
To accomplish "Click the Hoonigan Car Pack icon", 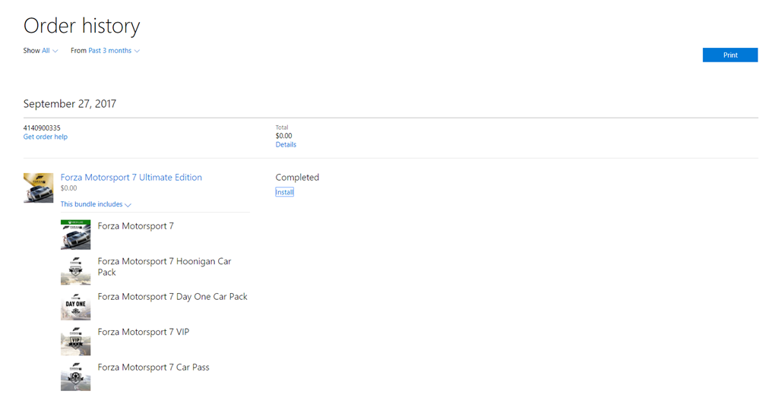I will (75, 270).
